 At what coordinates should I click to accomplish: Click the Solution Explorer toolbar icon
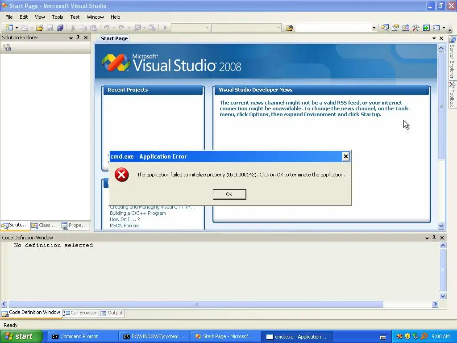(385, 28)
